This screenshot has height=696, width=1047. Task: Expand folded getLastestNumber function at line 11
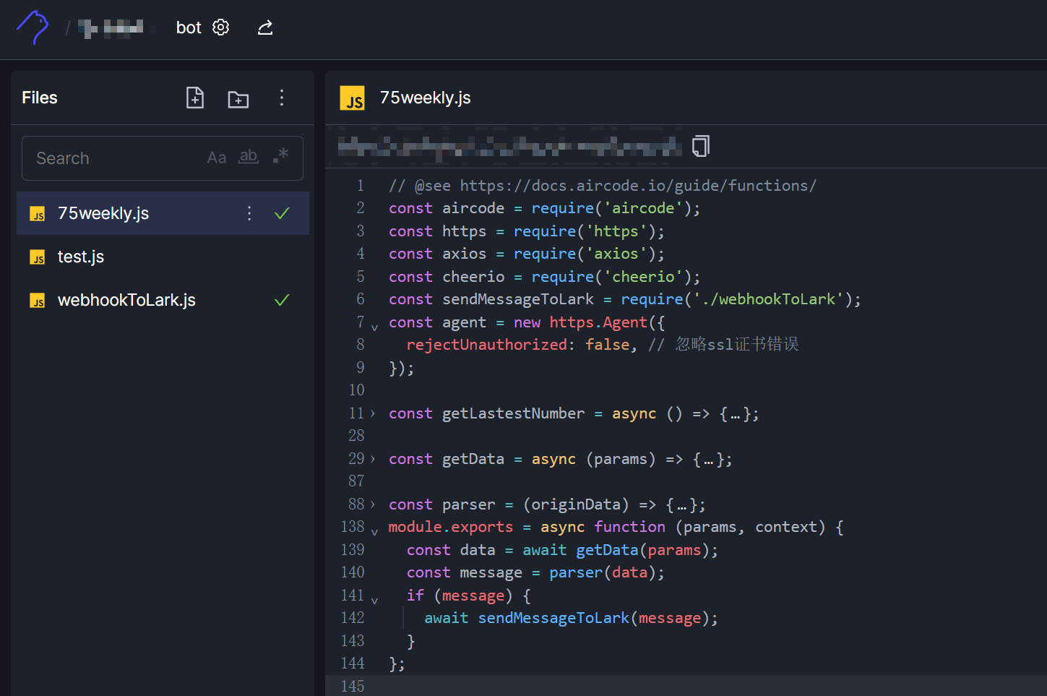373,414
